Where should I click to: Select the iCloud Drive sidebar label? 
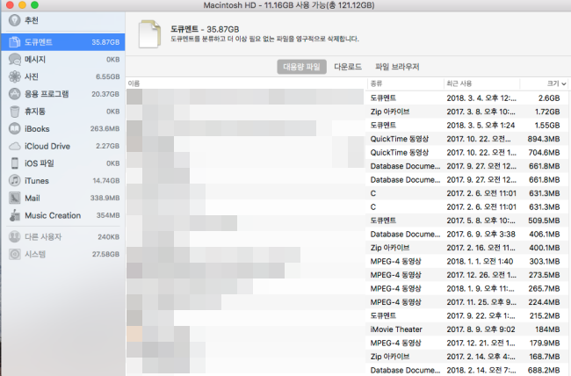coord(47,146)
